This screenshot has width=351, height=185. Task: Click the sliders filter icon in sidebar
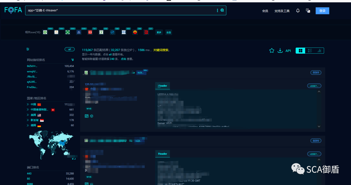(x=28, y=49)
